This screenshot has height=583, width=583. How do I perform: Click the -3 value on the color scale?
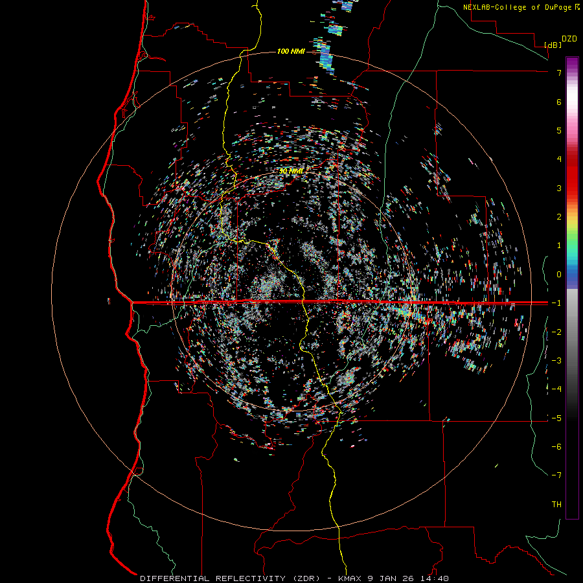tap(556, 361)
